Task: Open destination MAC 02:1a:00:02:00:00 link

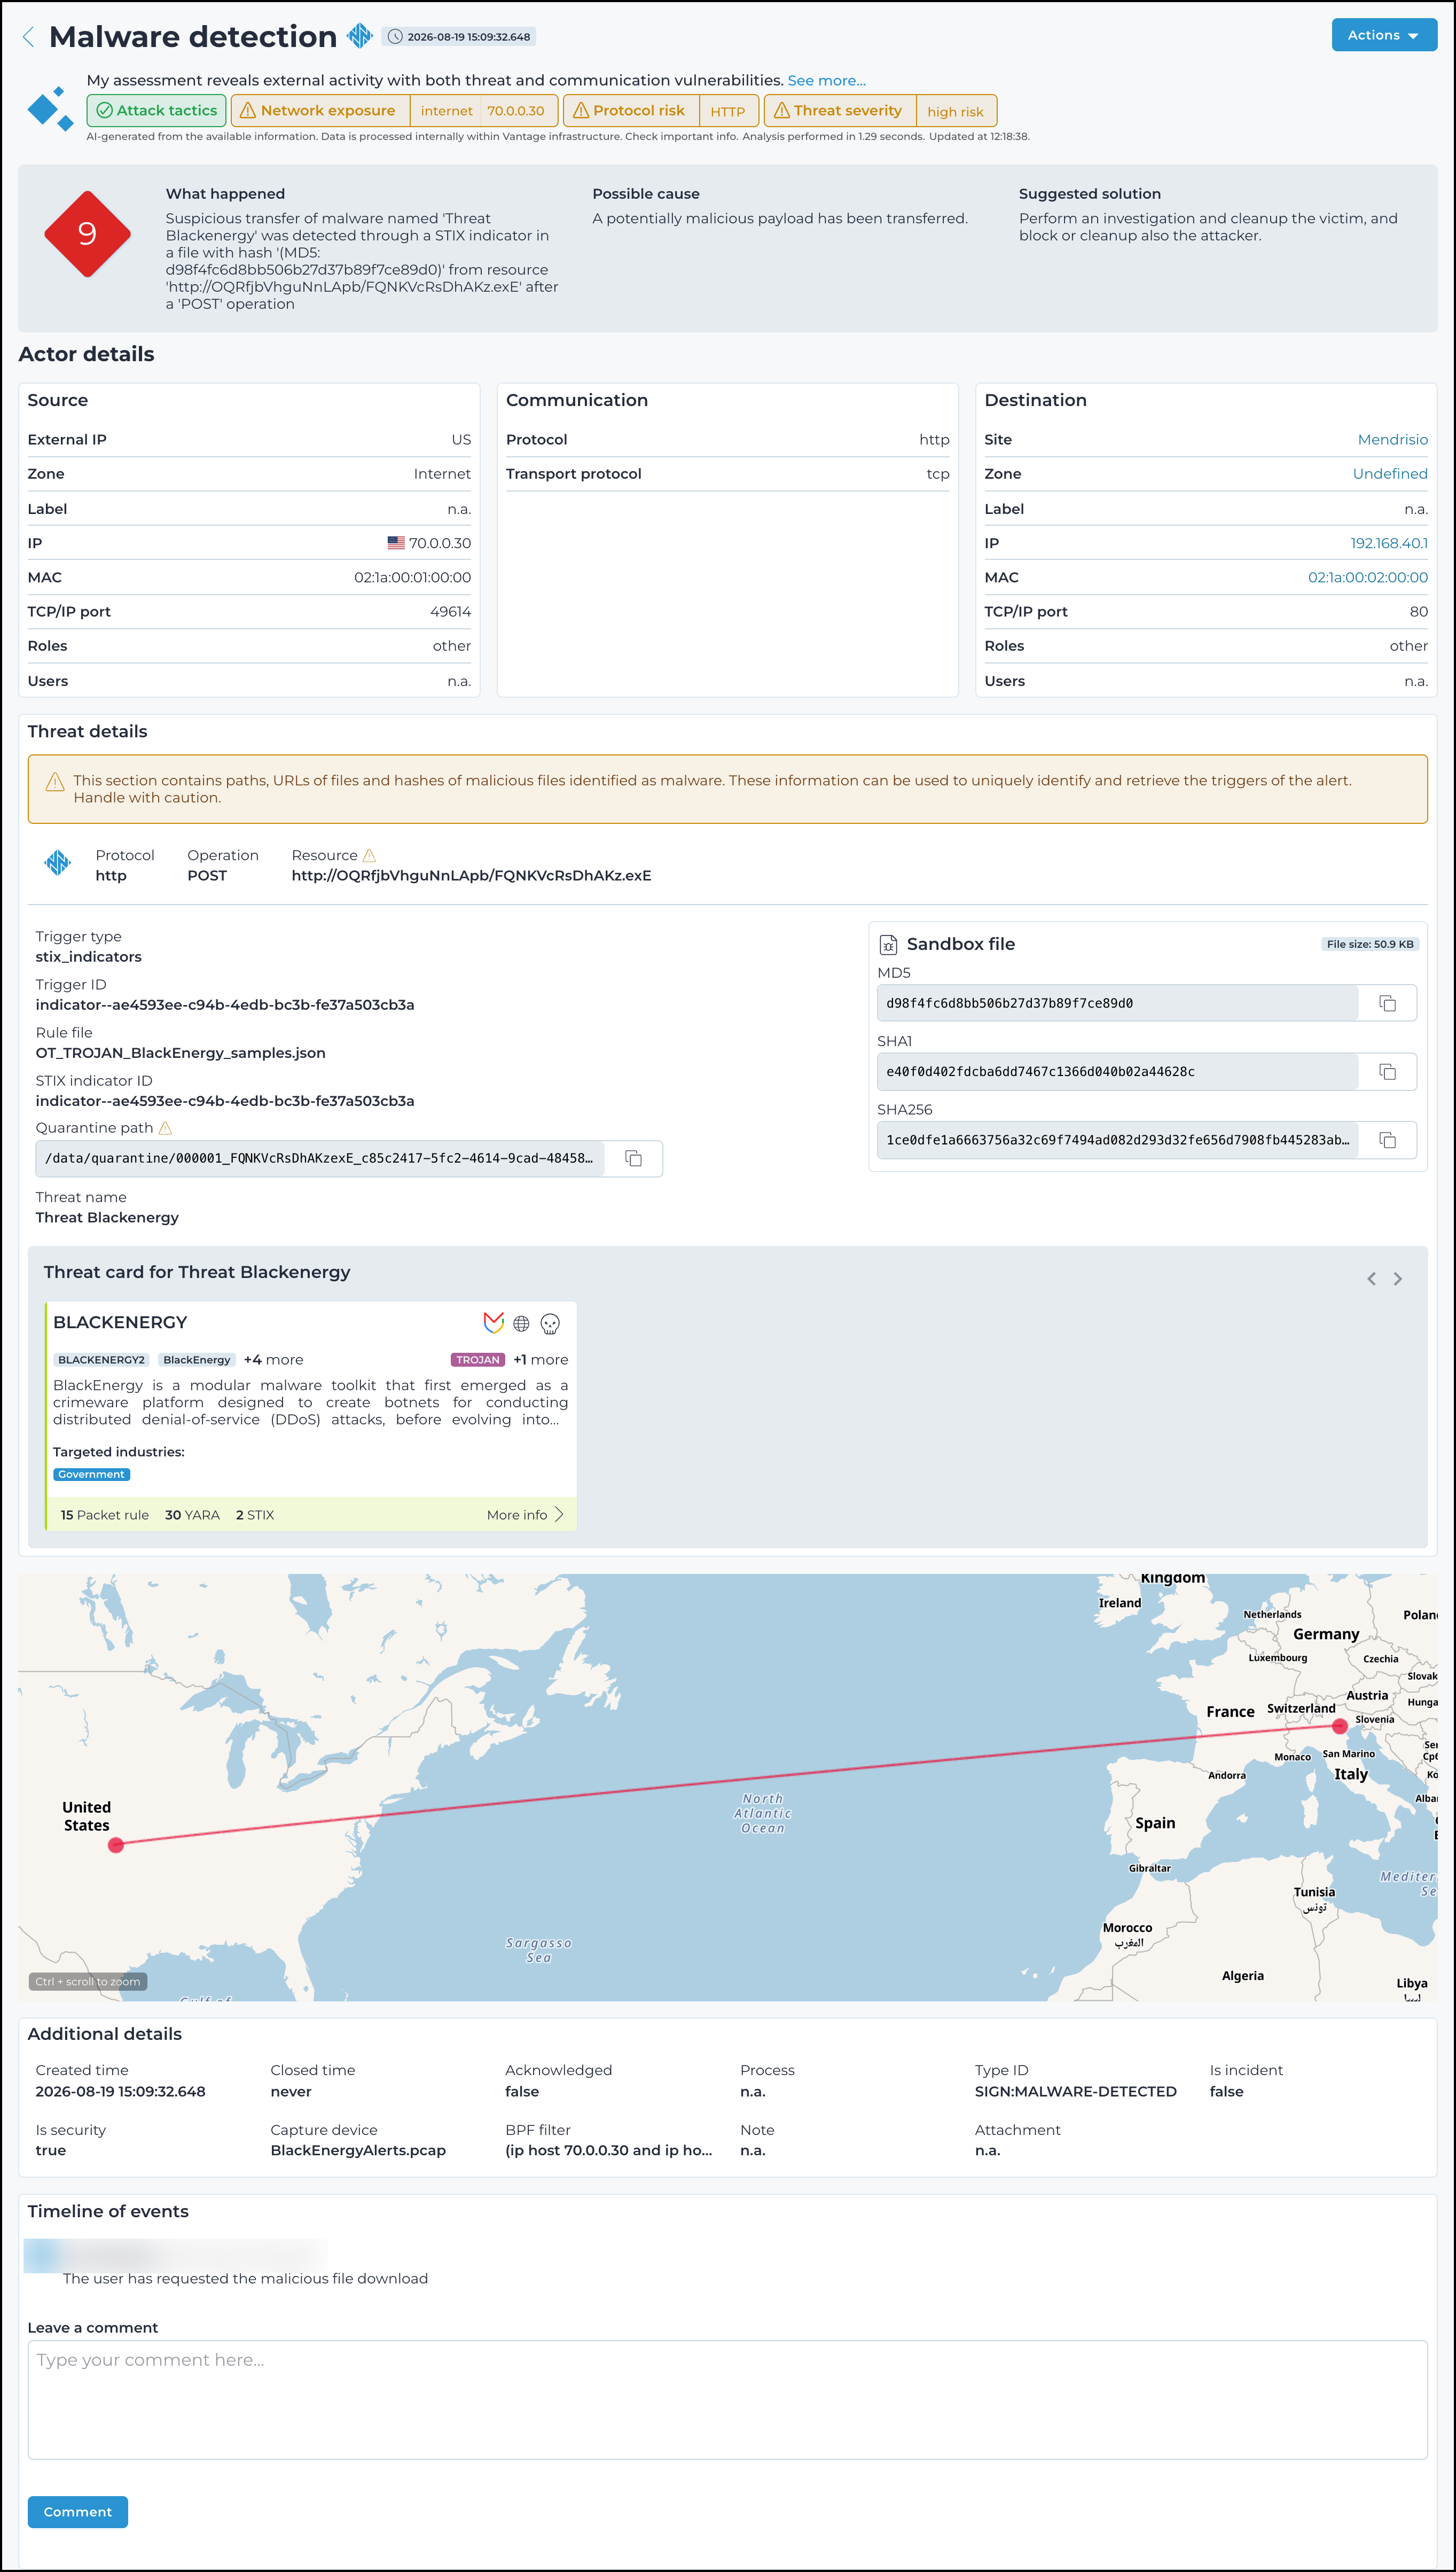Action: 1367,577
